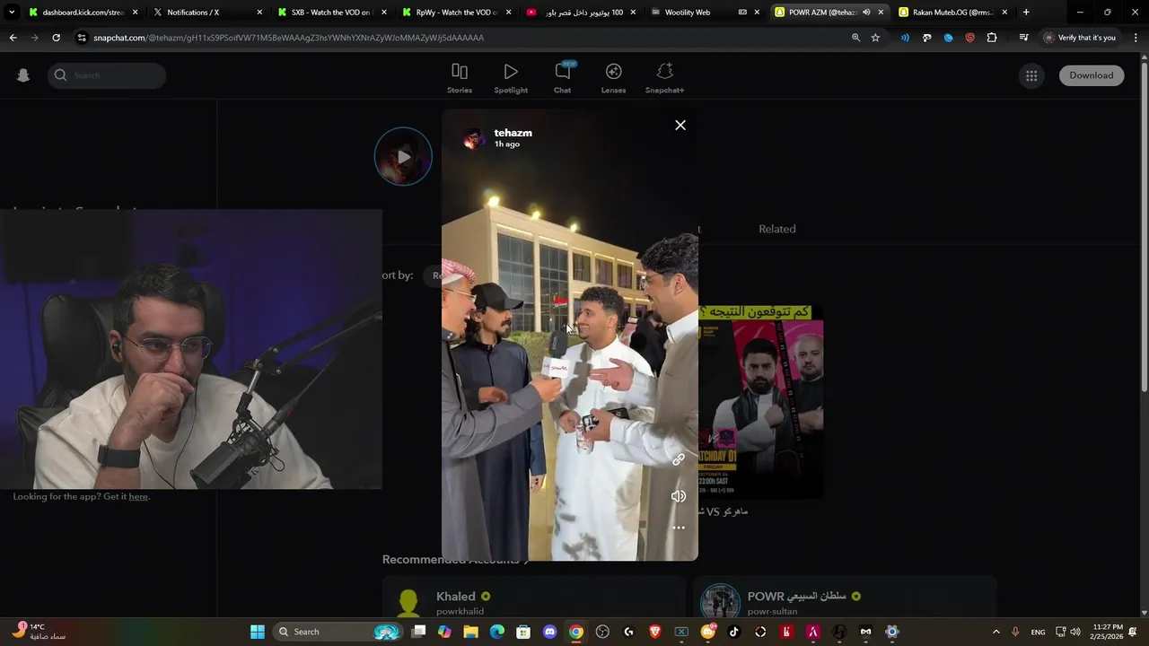Click the ENG language indicator
Image resolution: width=1149 pixels, height=646 pixels.
pos(1038,632)
